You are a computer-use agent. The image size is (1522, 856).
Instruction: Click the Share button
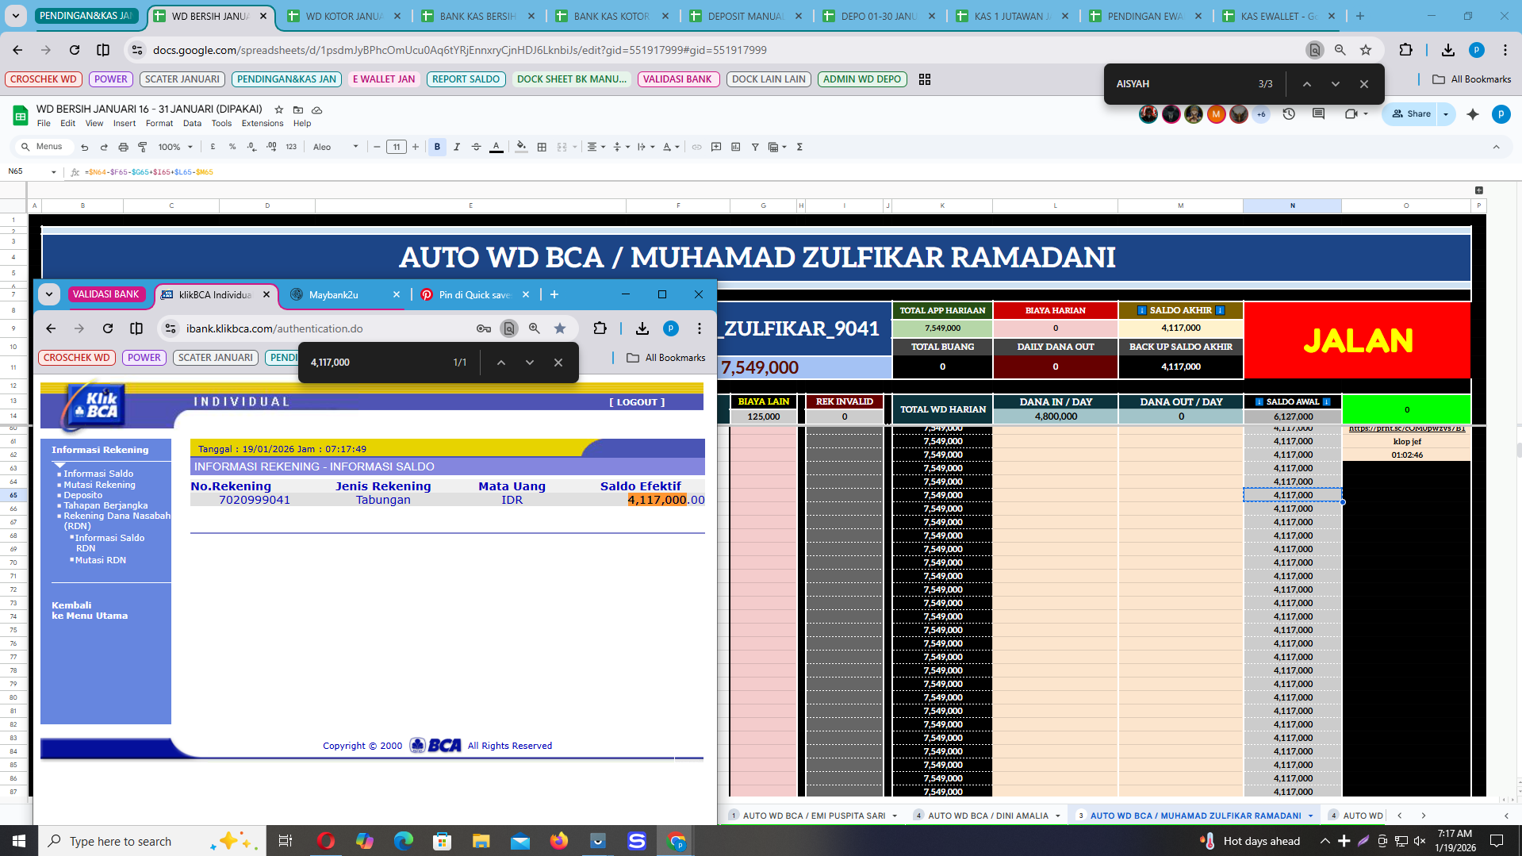(x=1411, y=114)
